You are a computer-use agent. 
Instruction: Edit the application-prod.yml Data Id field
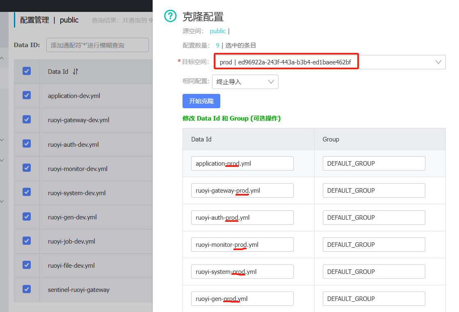point(242,163)
